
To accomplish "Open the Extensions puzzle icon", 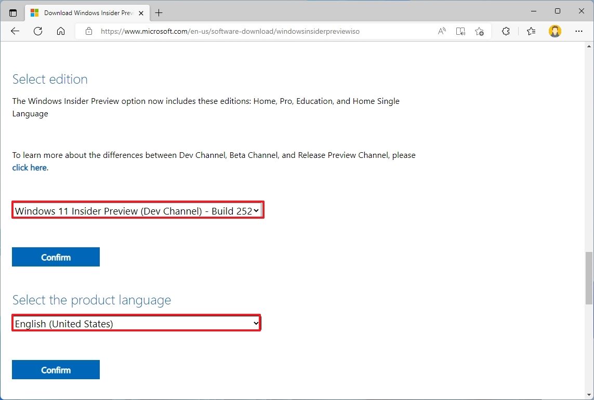I will (506, 31).
